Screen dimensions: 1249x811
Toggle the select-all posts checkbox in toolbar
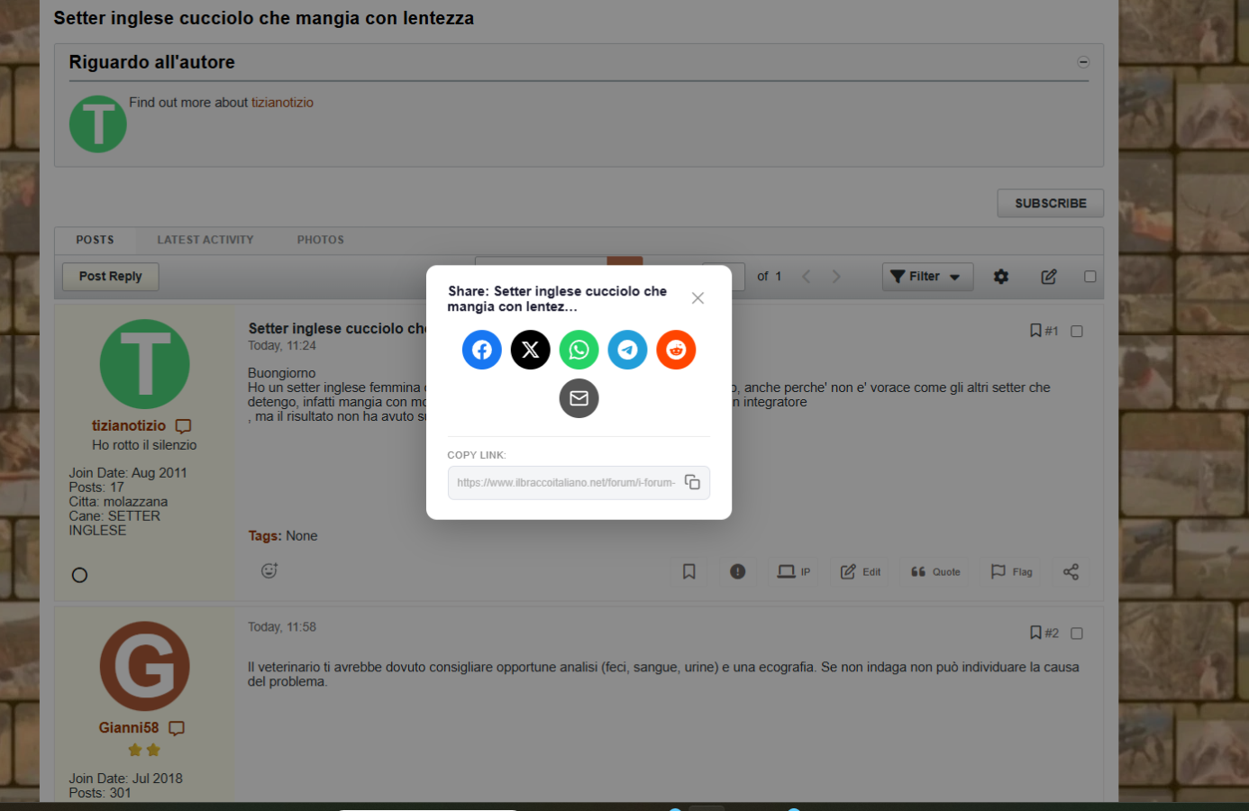[x=1090, y=277]
